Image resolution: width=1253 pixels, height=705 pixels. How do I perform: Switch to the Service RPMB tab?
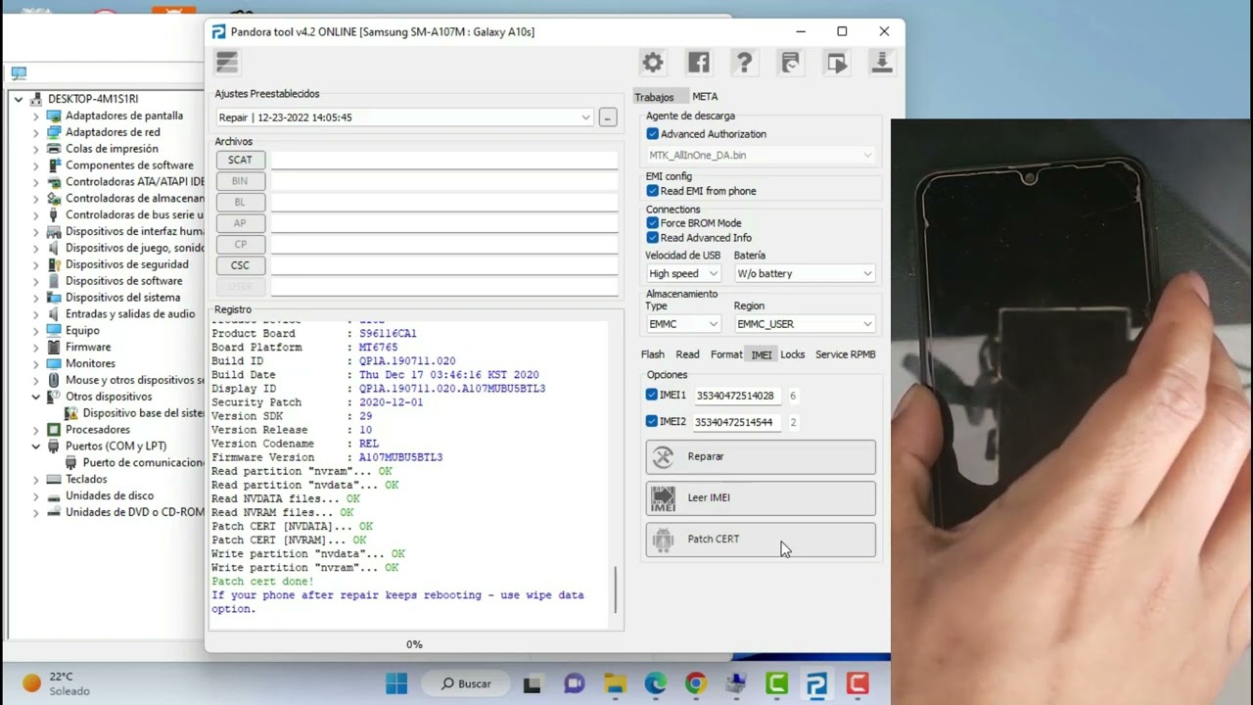pyautogui.click(x=846, y=354)
